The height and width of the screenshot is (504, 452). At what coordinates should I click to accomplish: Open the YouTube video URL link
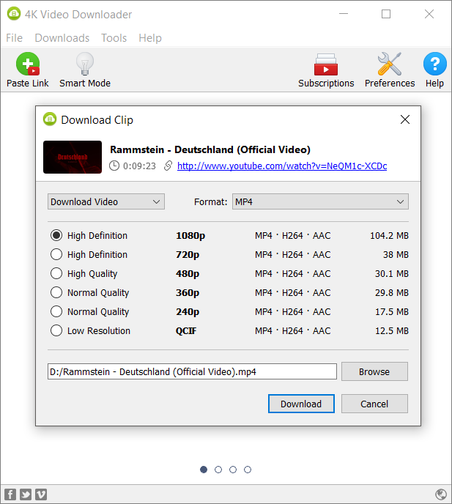tap(282, 166)
